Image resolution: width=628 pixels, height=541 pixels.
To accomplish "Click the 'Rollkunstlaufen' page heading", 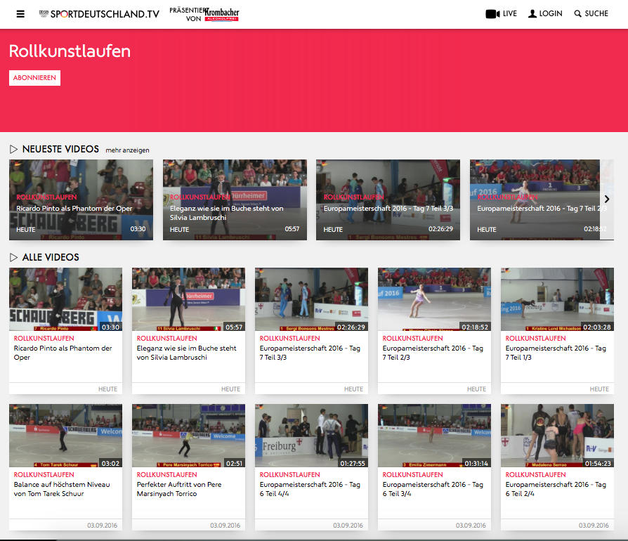I will tap(70, 51).
